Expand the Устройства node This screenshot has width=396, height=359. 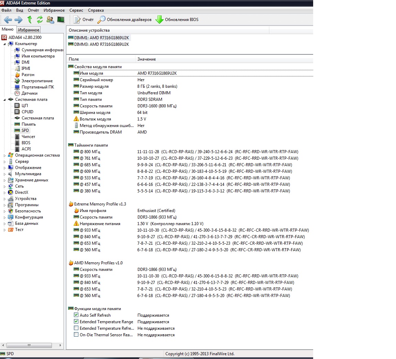coord(4,199)
